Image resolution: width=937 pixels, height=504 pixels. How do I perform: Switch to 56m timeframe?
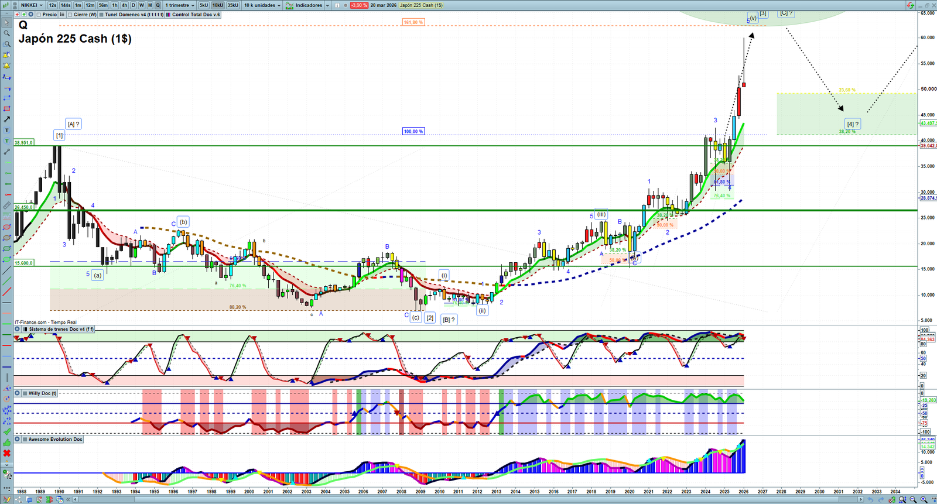103,5
